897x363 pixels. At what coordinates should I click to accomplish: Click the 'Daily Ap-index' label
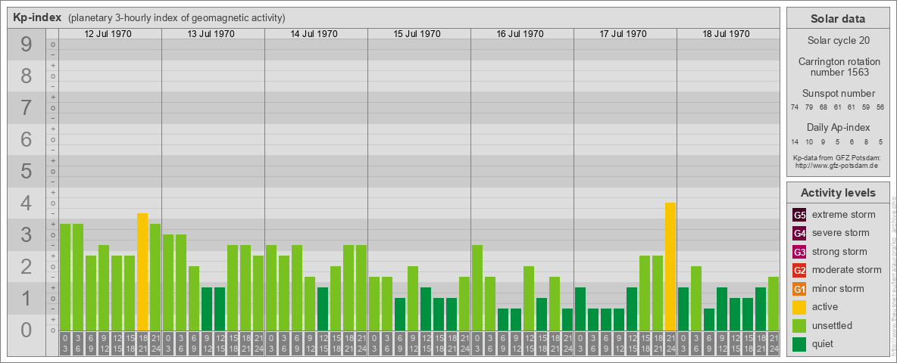click(838, 127)
